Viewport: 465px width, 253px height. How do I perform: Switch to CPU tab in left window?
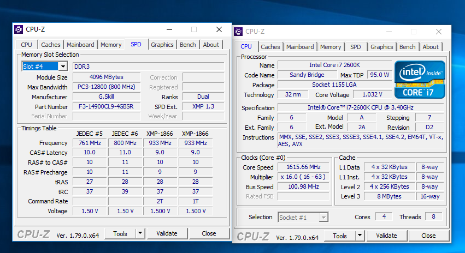click(x=26, y=45)
